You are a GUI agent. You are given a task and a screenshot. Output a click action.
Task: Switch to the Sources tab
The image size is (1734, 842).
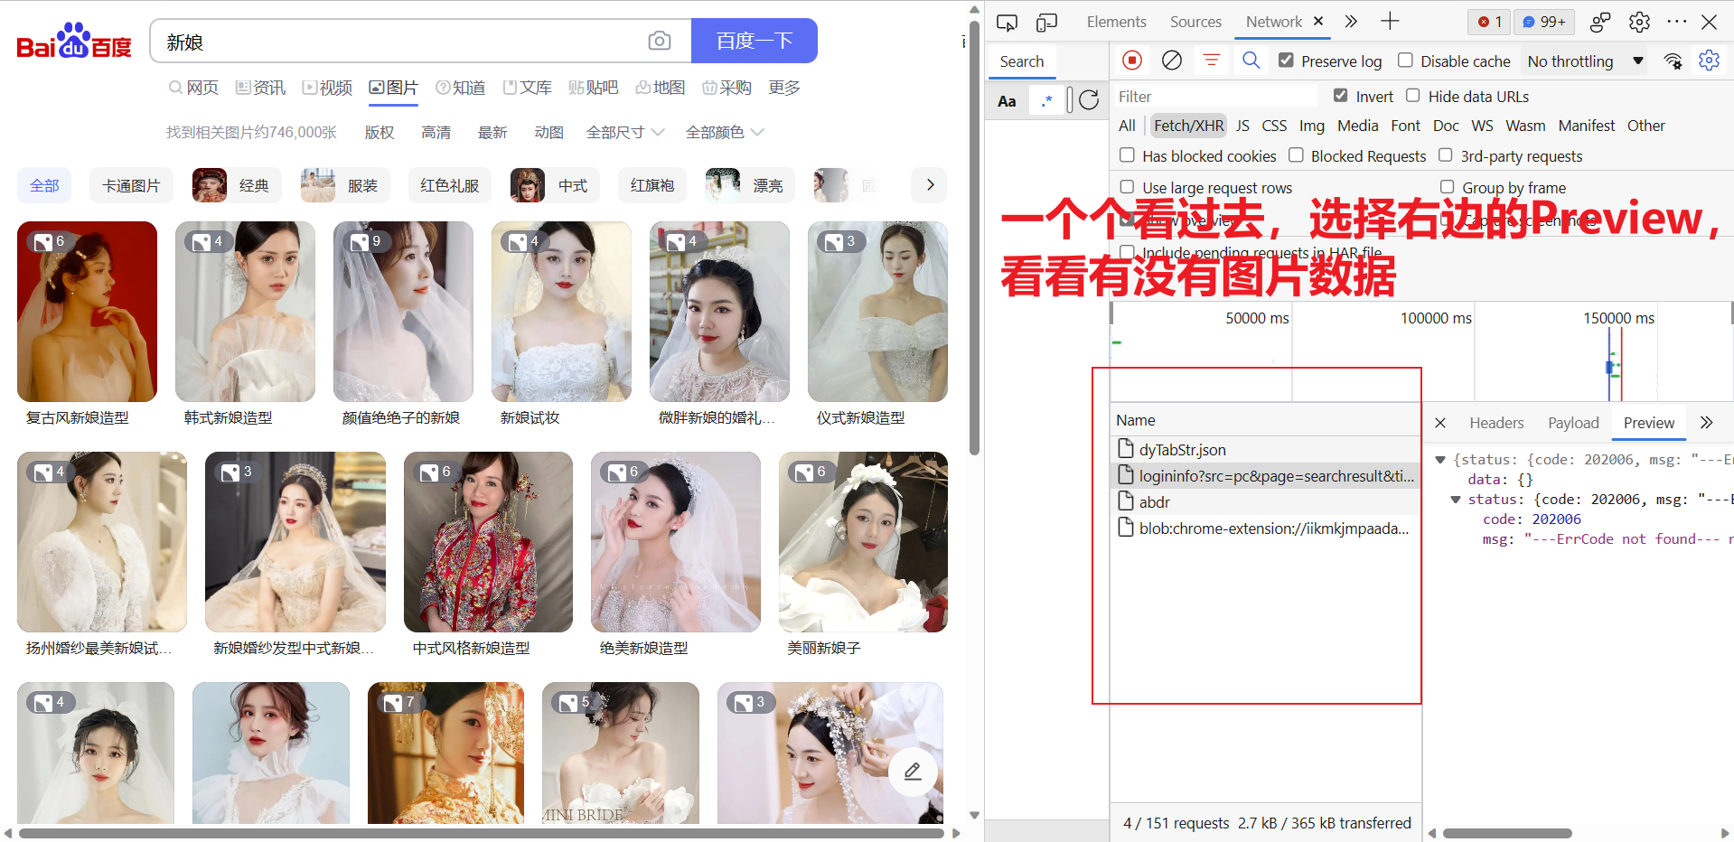point(1195,22)
